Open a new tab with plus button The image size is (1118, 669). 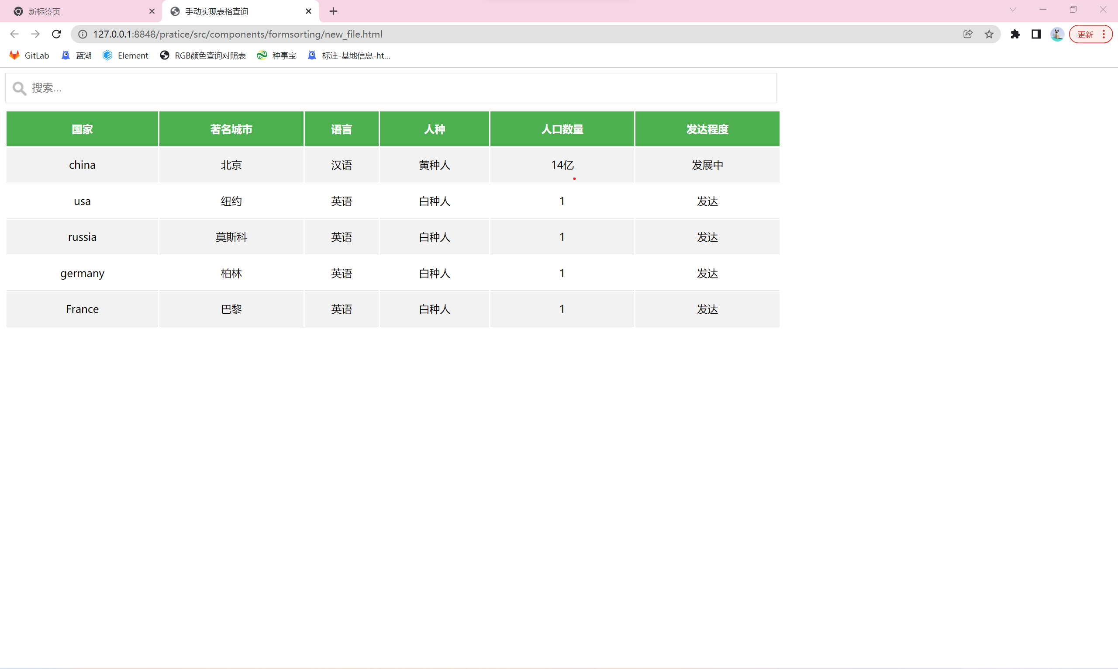(x=333, y=11)
